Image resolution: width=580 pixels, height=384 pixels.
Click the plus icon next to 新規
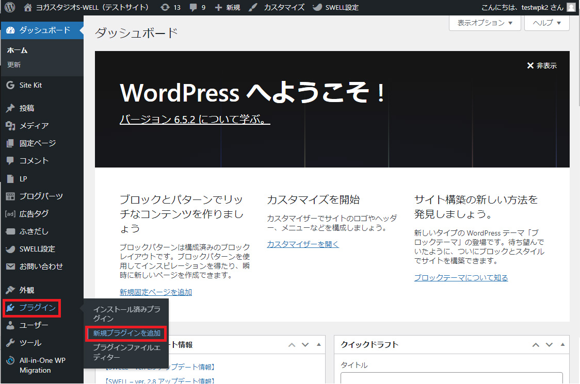219,7
